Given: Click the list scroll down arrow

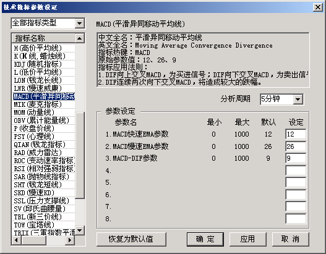Looking at the screenshot, I should (x=79, y=231).
